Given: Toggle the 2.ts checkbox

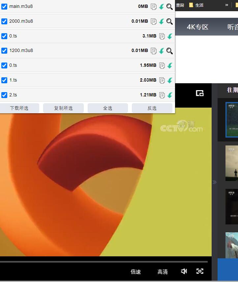Looking at the screenshot, I should tap(4, 95).
